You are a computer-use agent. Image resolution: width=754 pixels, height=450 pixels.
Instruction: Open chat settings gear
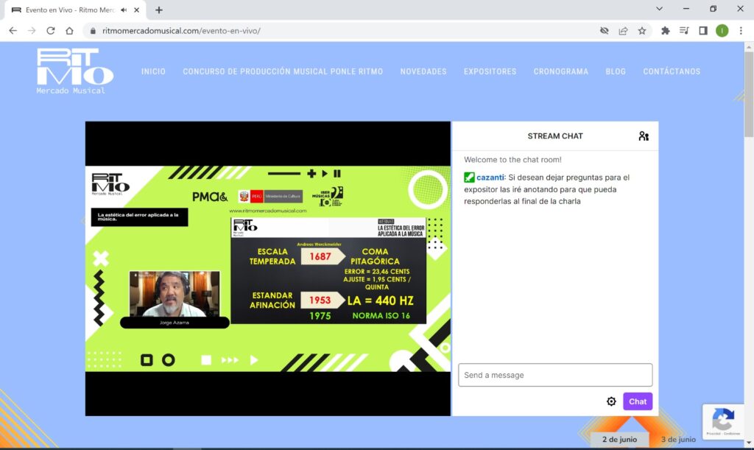(x=611, y=401)
